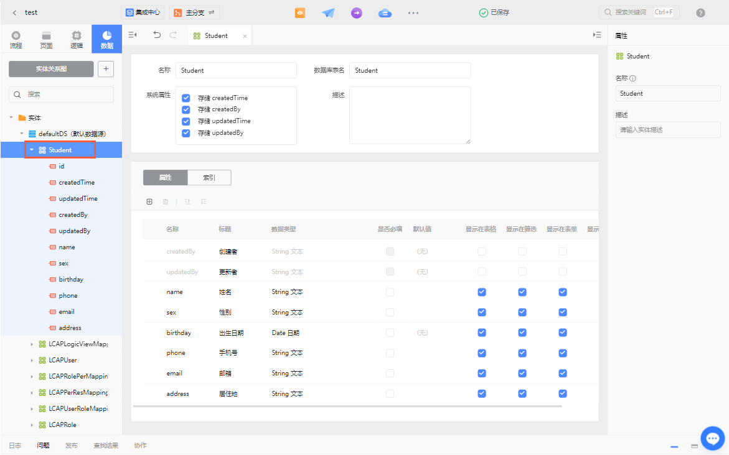Toggle 存储 createdTime checkbox
This screenshot has height=455, width=729.
pos(186,98)
